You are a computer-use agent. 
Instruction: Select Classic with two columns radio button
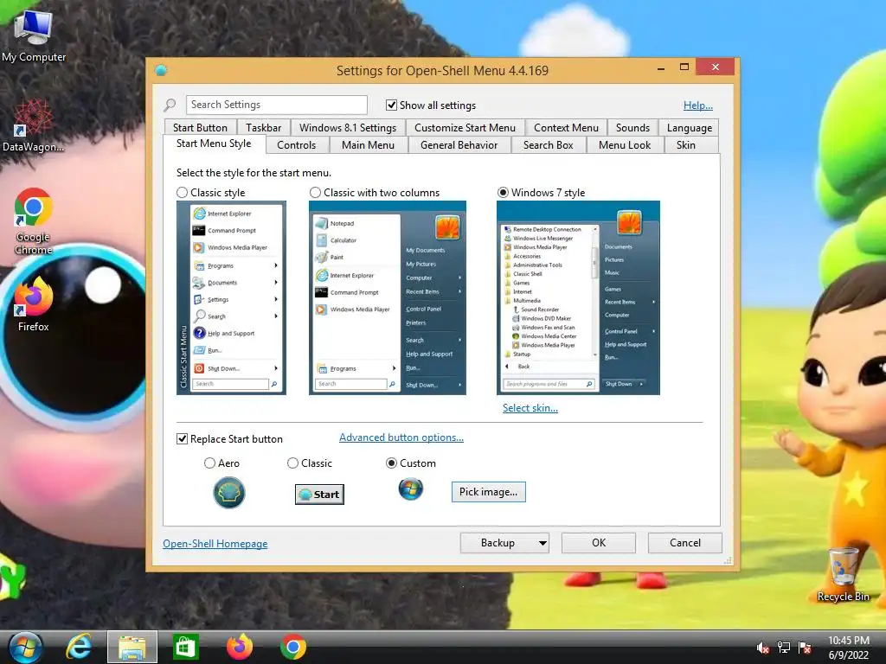[x=315, y=193]
